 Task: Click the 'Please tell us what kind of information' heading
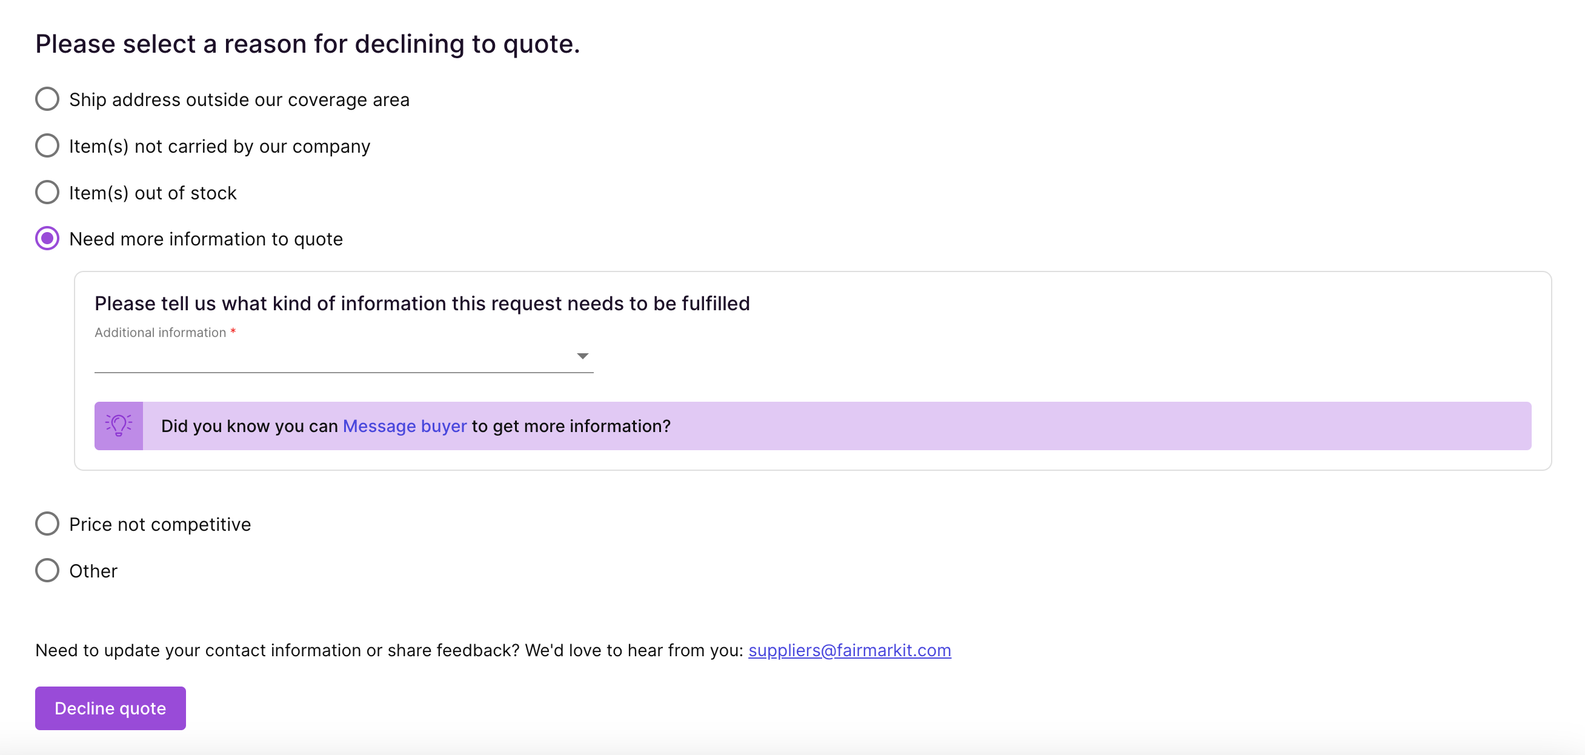point(422,304)
